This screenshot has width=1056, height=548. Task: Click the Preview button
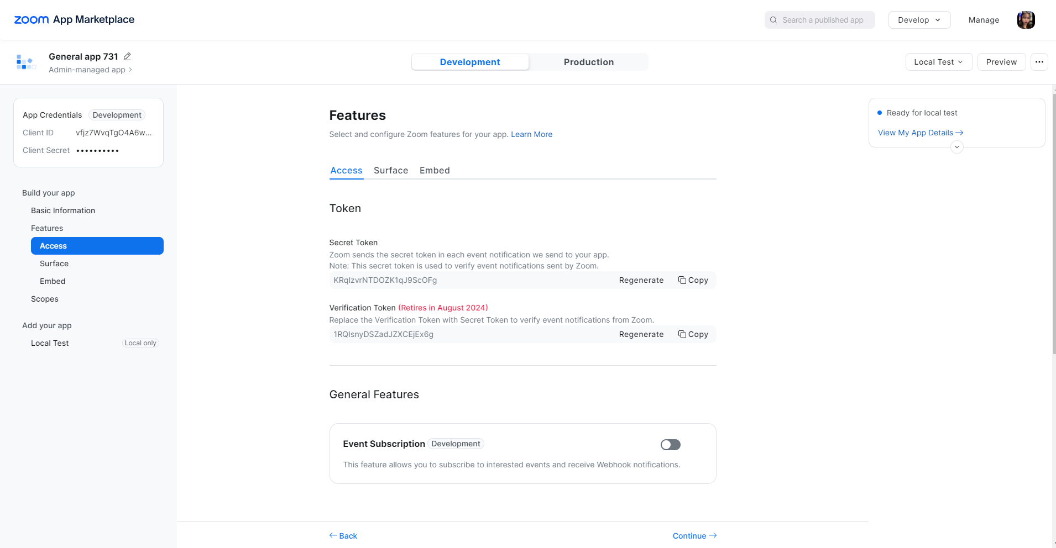(1001, 62)
